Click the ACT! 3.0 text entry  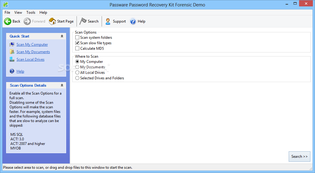coord(17,139)
